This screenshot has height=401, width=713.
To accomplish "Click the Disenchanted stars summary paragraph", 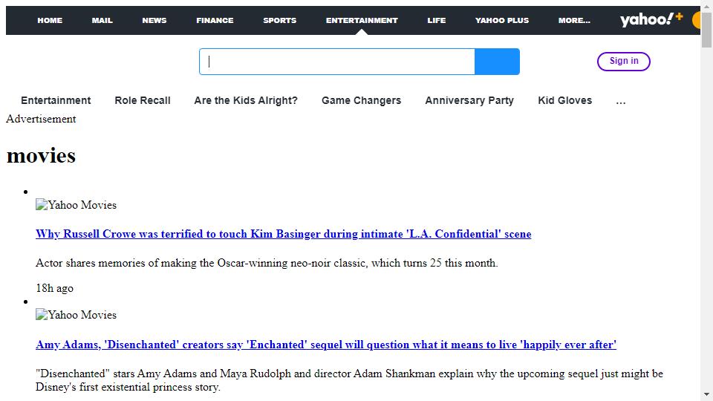I will (x=349, y=380).
